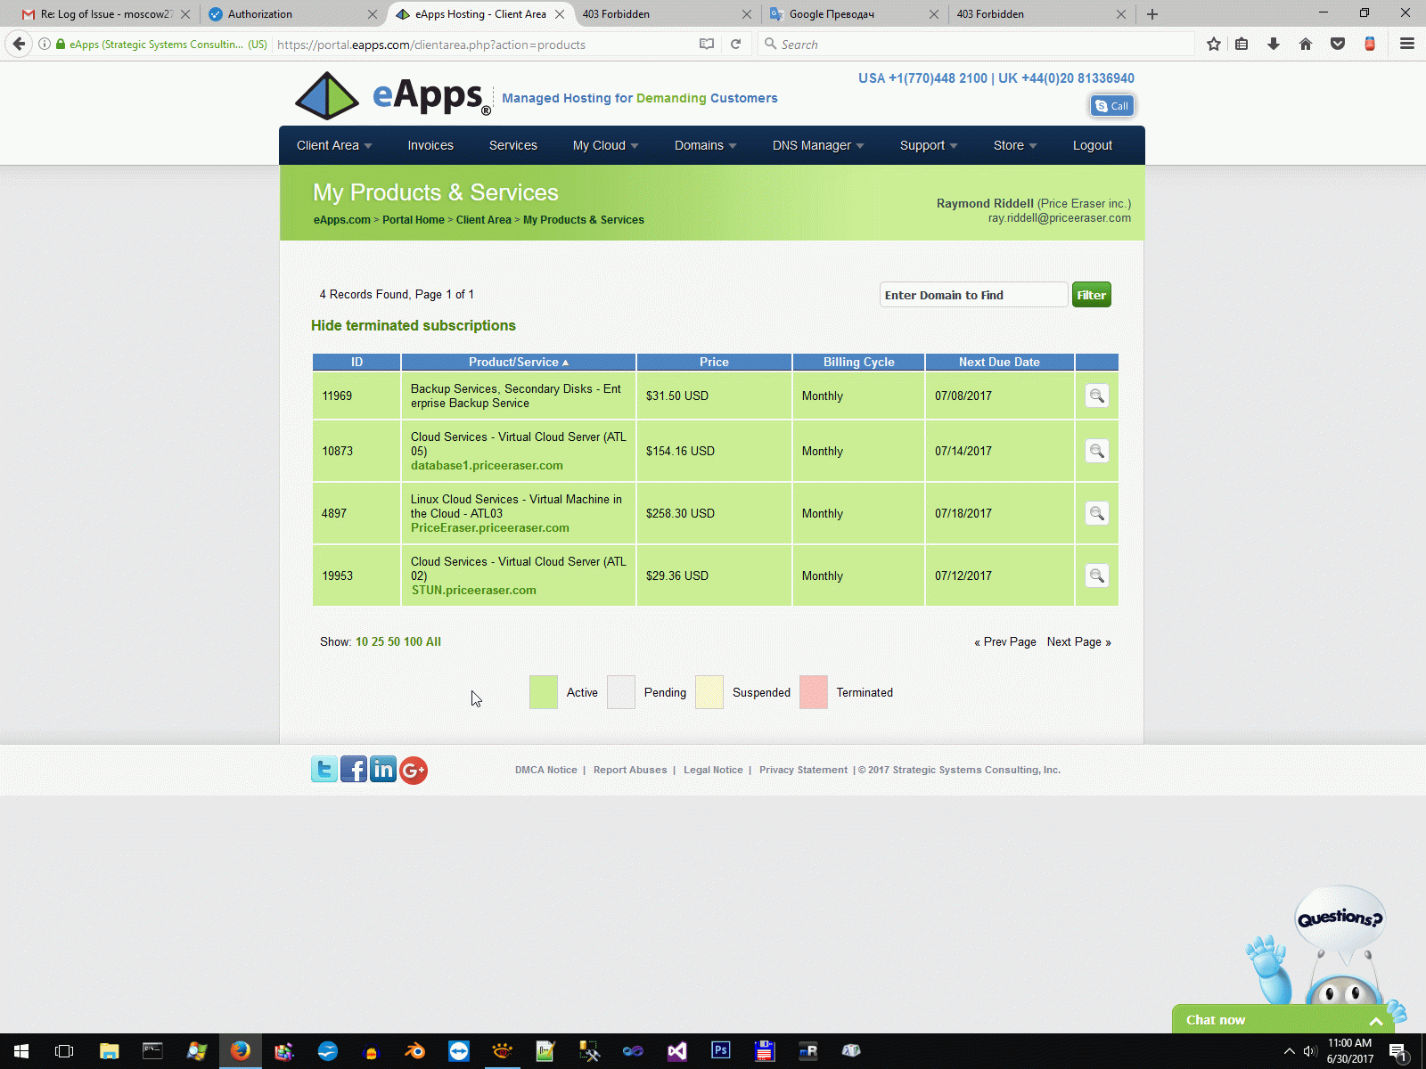1426x1069 pixels.
Task: Expand the DNS Manager menu
Action: coord(818,145)
